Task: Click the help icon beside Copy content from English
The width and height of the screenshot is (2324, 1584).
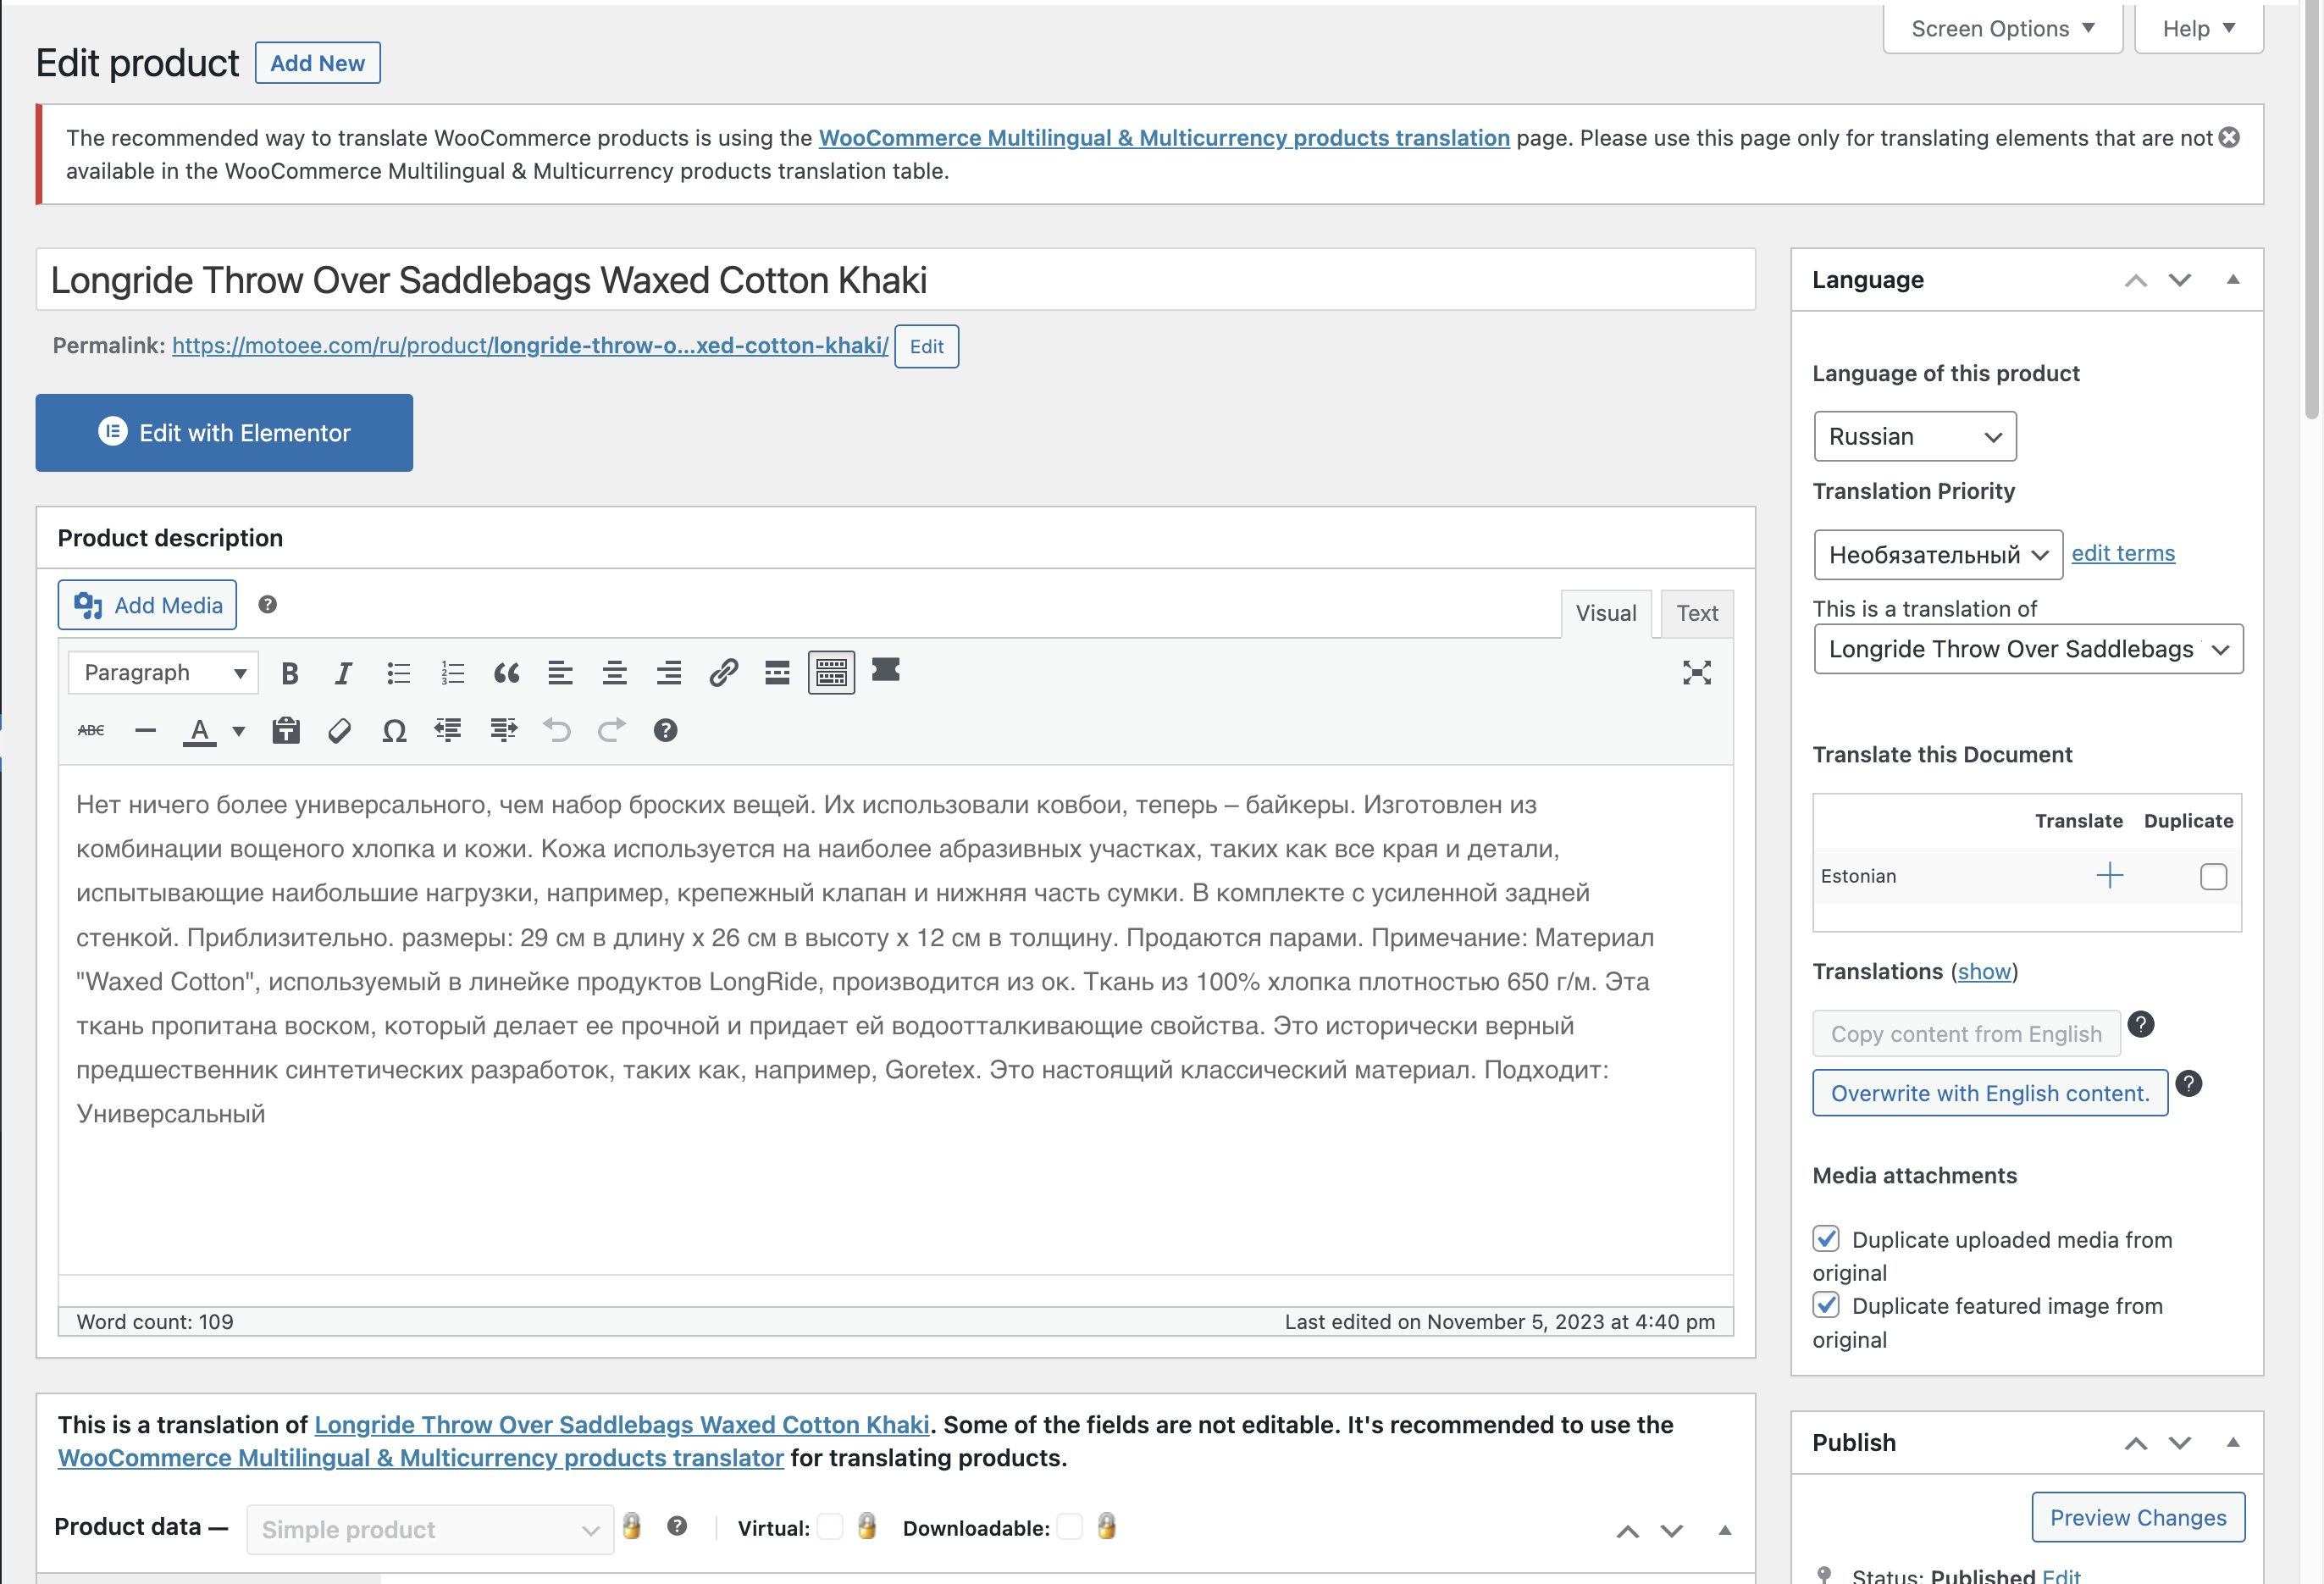Action: coord(2141,1024)
